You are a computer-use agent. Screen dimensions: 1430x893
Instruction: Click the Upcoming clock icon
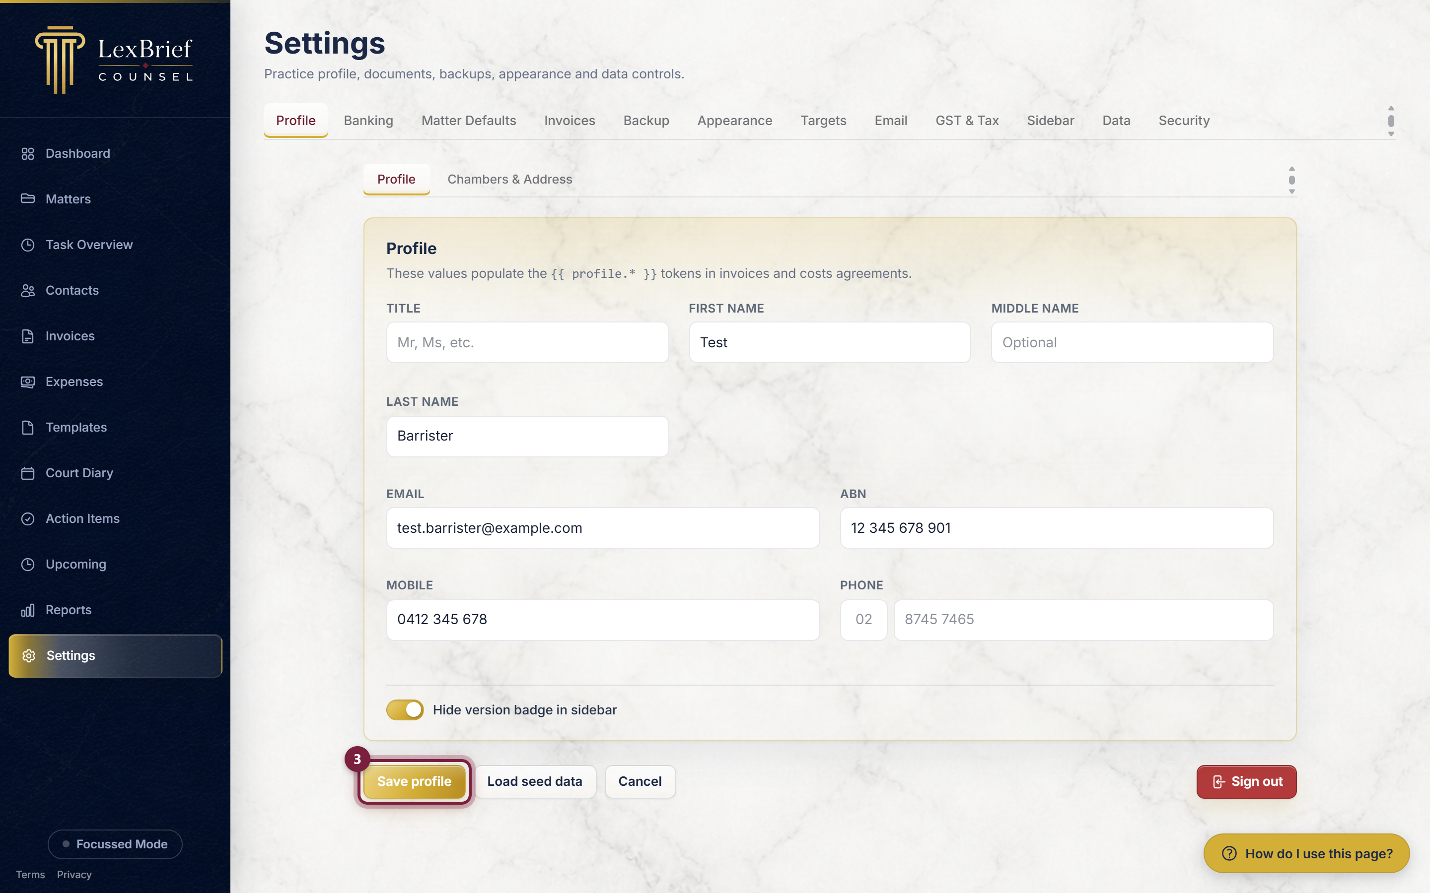[28, 564]
